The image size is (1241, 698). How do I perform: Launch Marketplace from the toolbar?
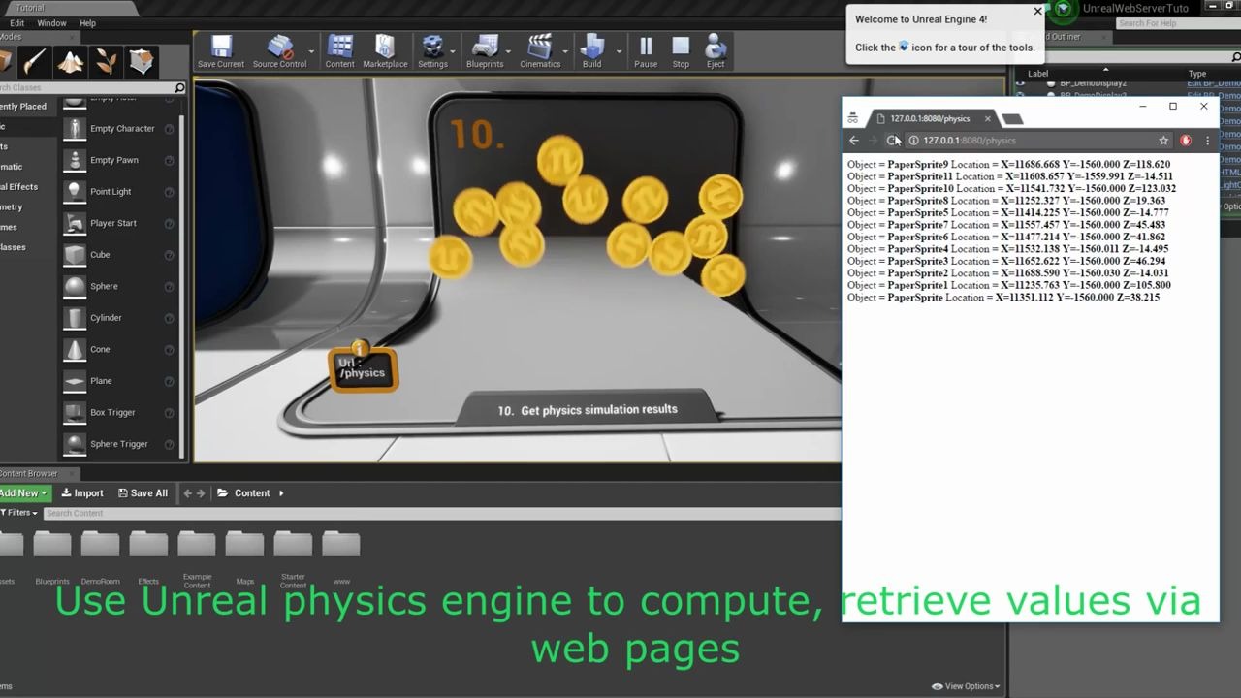(x=385, y=51)
